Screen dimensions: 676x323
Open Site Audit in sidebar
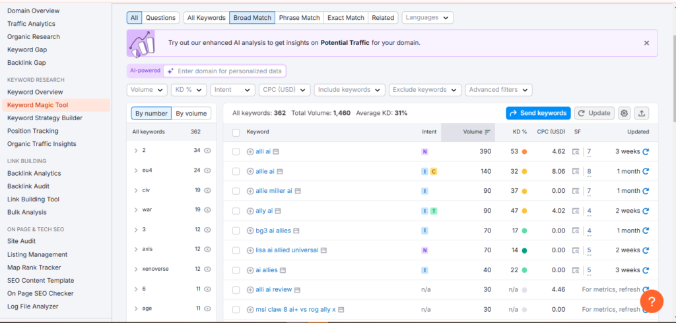pos(22,241)
